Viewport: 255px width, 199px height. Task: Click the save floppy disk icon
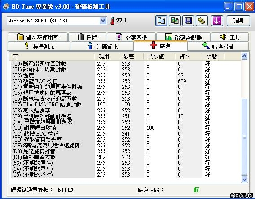pyautogui.click(x=188, y=21)
